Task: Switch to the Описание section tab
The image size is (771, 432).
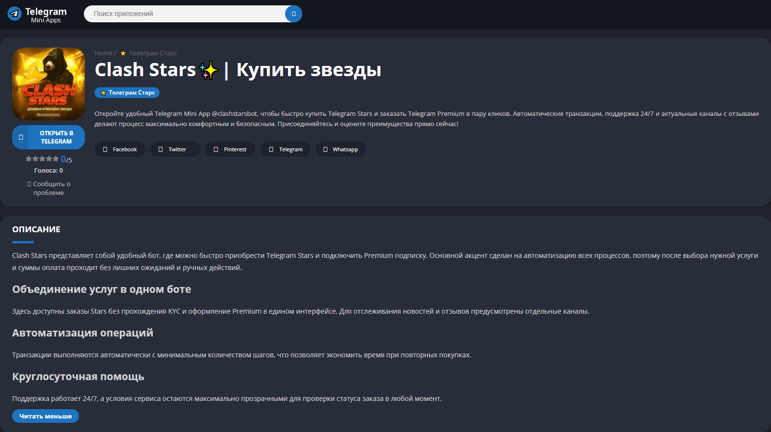Action: pyautogui.click(x=36, y=229)
